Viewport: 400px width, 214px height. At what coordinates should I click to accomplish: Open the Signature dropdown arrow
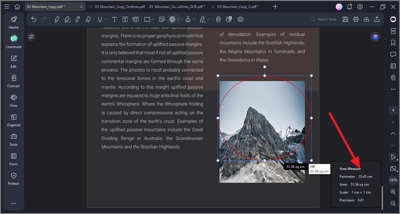point(209,19)
